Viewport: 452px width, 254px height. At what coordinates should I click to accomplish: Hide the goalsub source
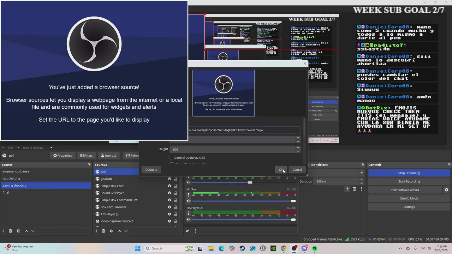169,179
